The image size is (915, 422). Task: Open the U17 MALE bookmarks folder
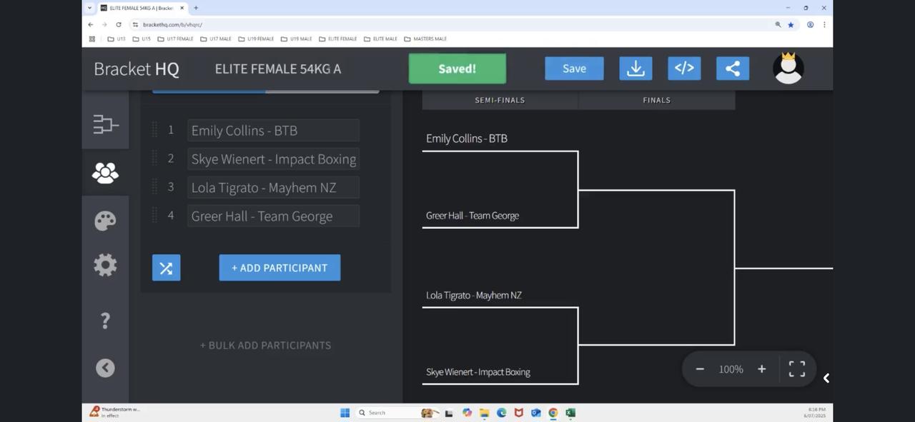coord(215,39)
